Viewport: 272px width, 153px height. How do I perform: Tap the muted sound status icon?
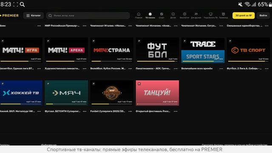coord(240,4)
